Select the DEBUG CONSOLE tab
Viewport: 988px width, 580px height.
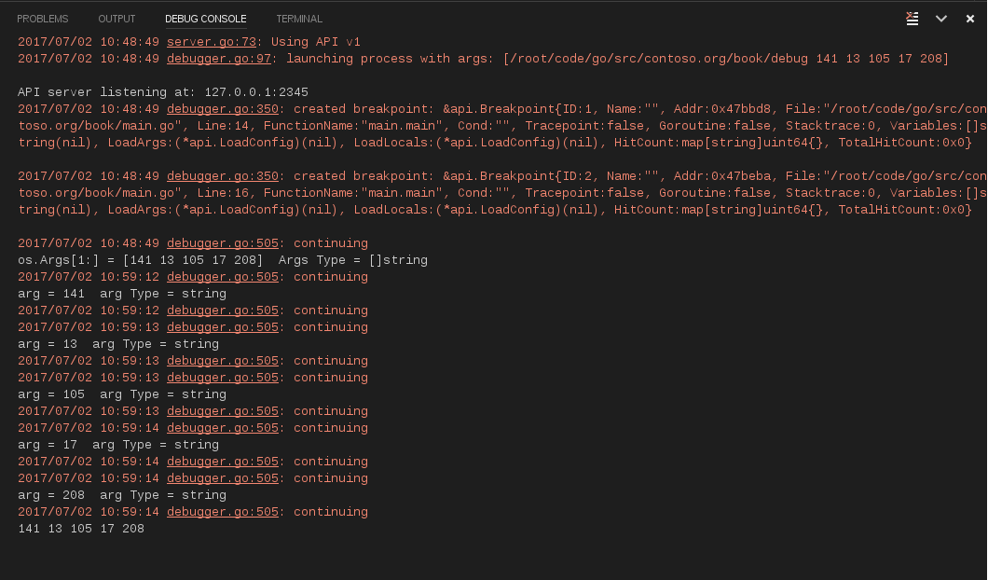(x=206, y=18)
